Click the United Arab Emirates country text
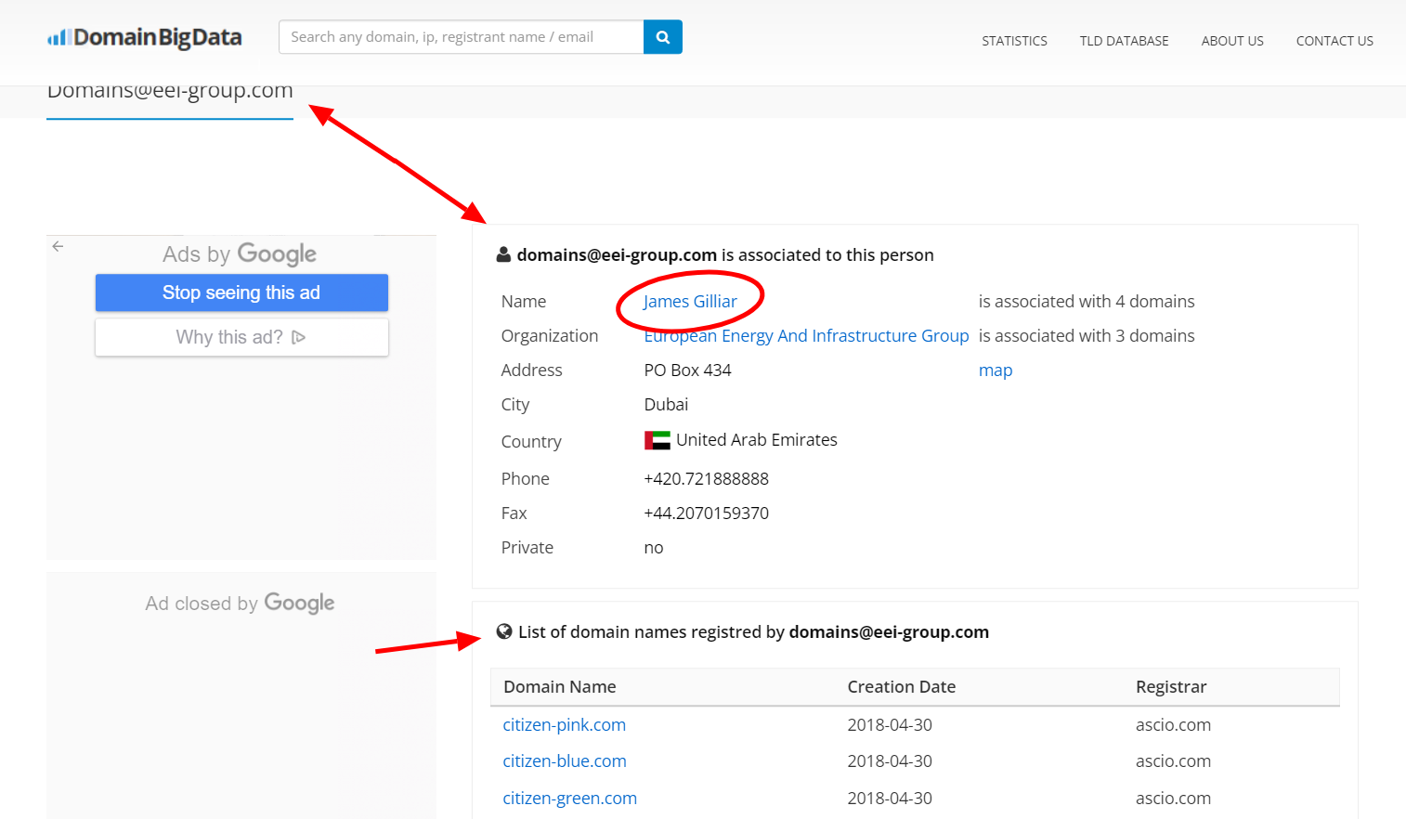 point(757,439)
